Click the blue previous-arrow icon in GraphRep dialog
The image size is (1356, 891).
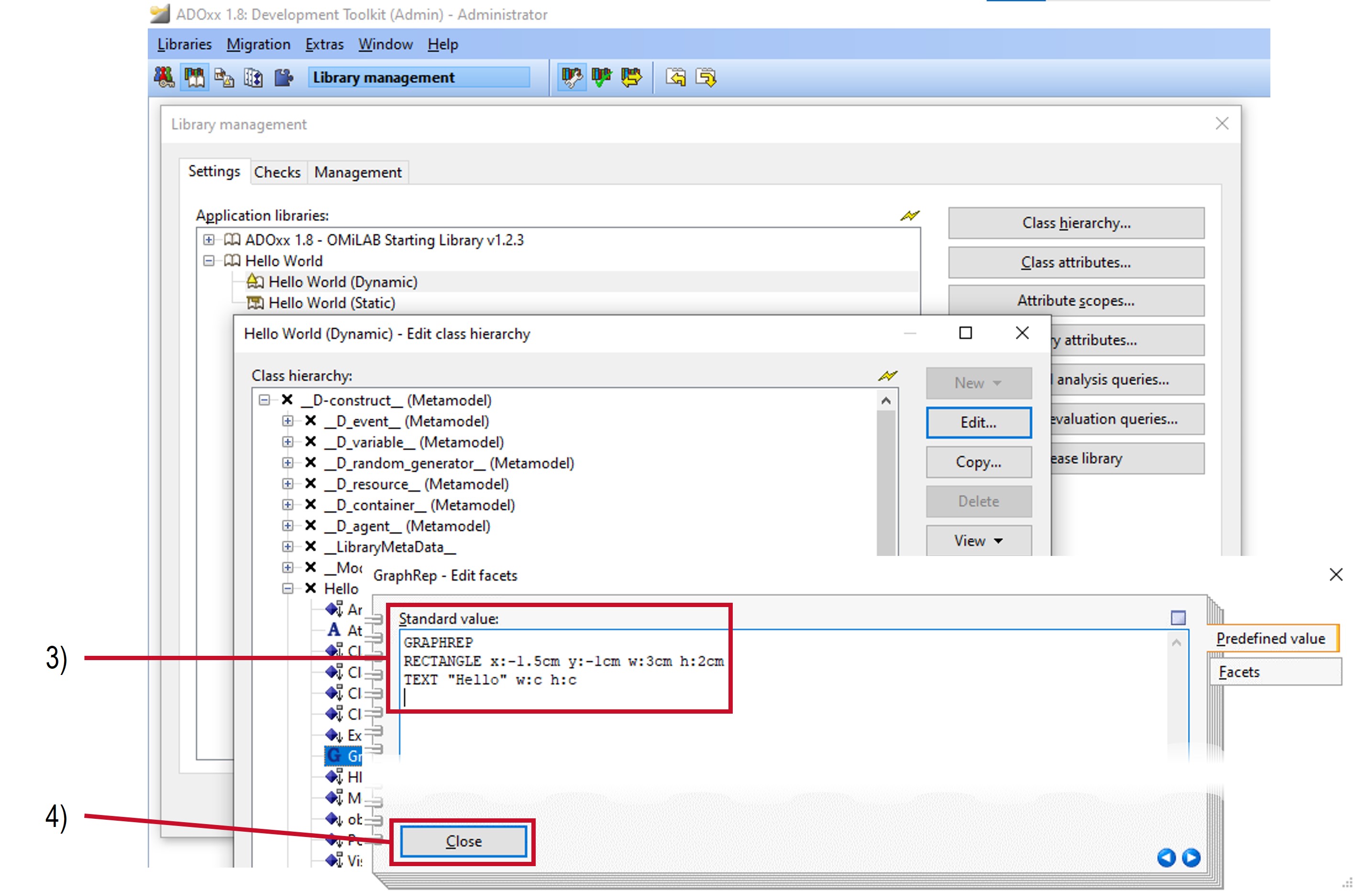point(1166,858)
